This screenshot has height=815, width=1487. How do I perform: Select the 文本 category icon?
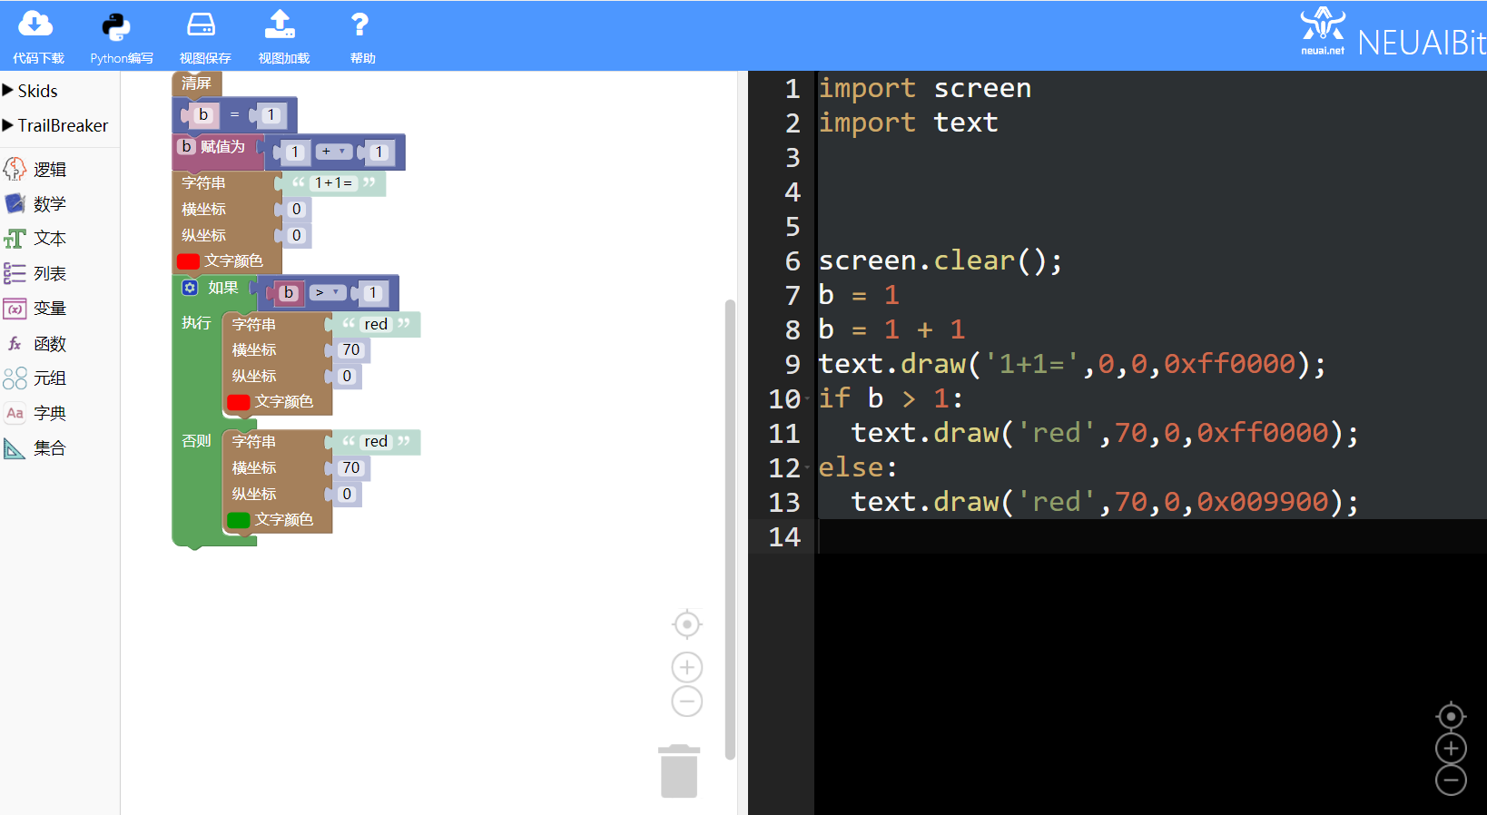coord(15,239)
